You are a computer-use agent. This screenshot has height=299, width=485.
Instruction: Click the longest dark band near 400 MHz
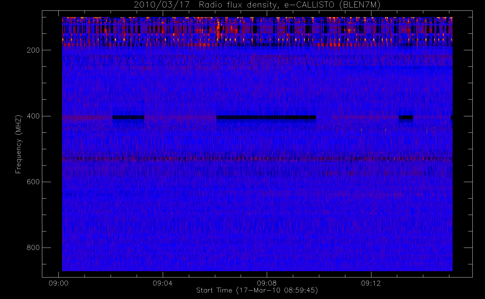(x=266, y=117)
